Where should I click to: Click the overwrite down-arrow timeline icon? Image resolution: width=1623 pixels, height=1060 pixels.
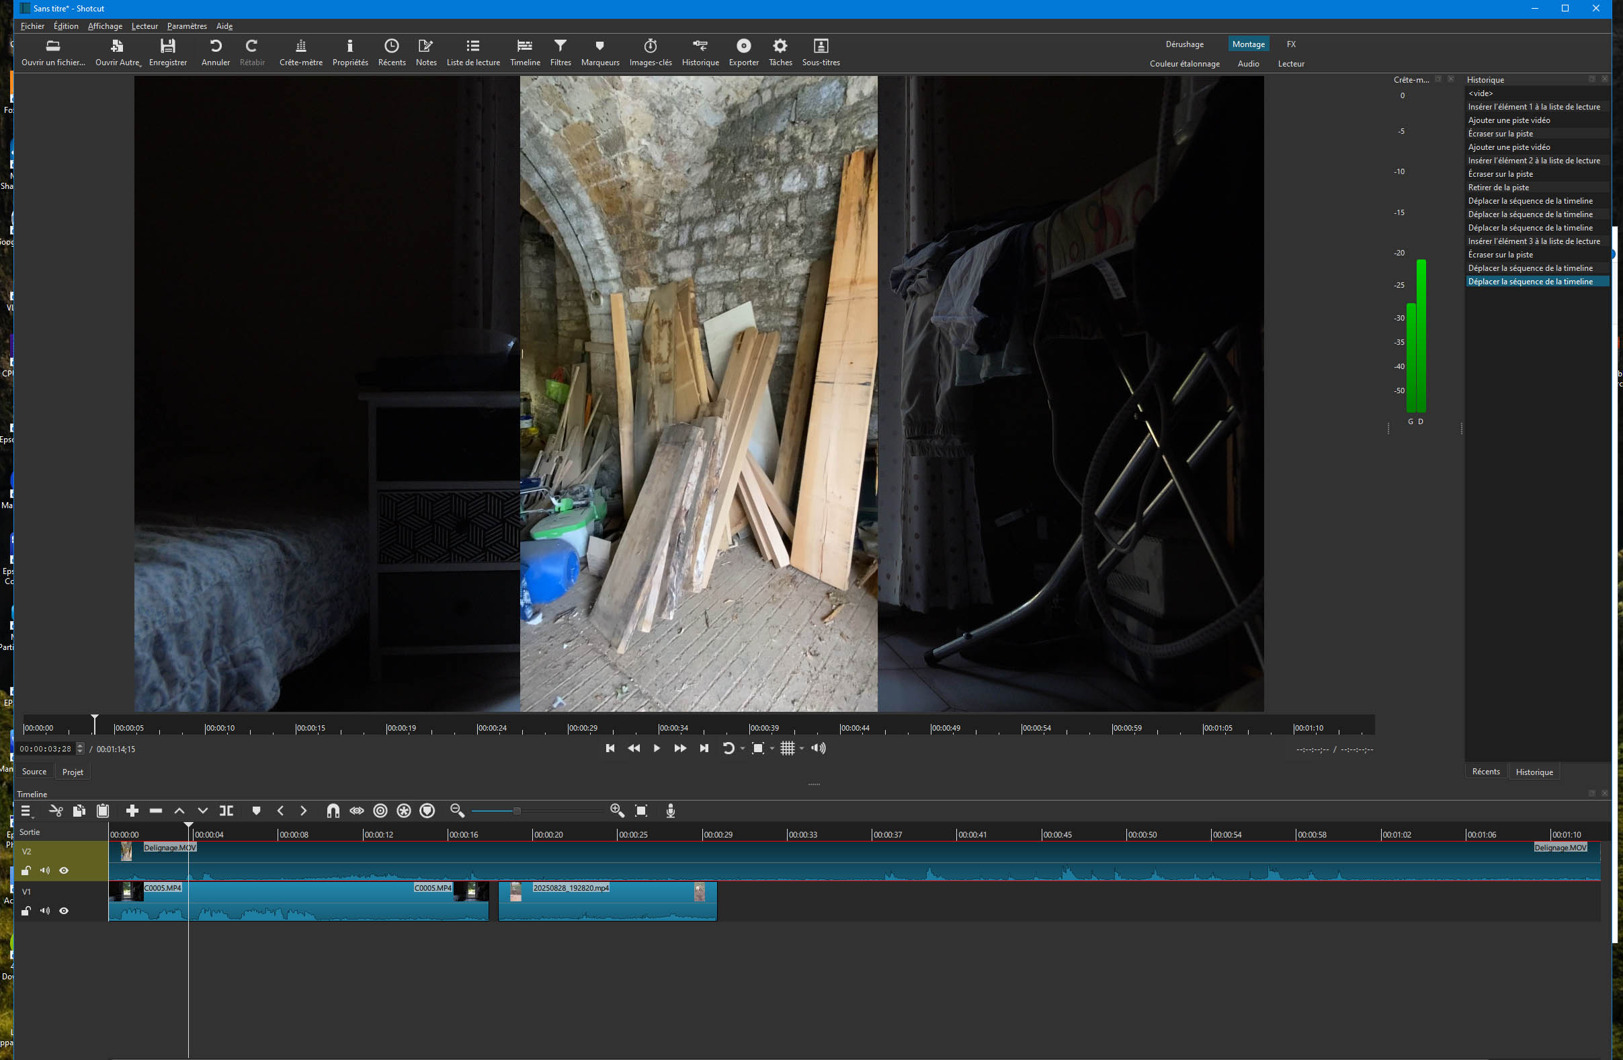(x=202, y=811)
